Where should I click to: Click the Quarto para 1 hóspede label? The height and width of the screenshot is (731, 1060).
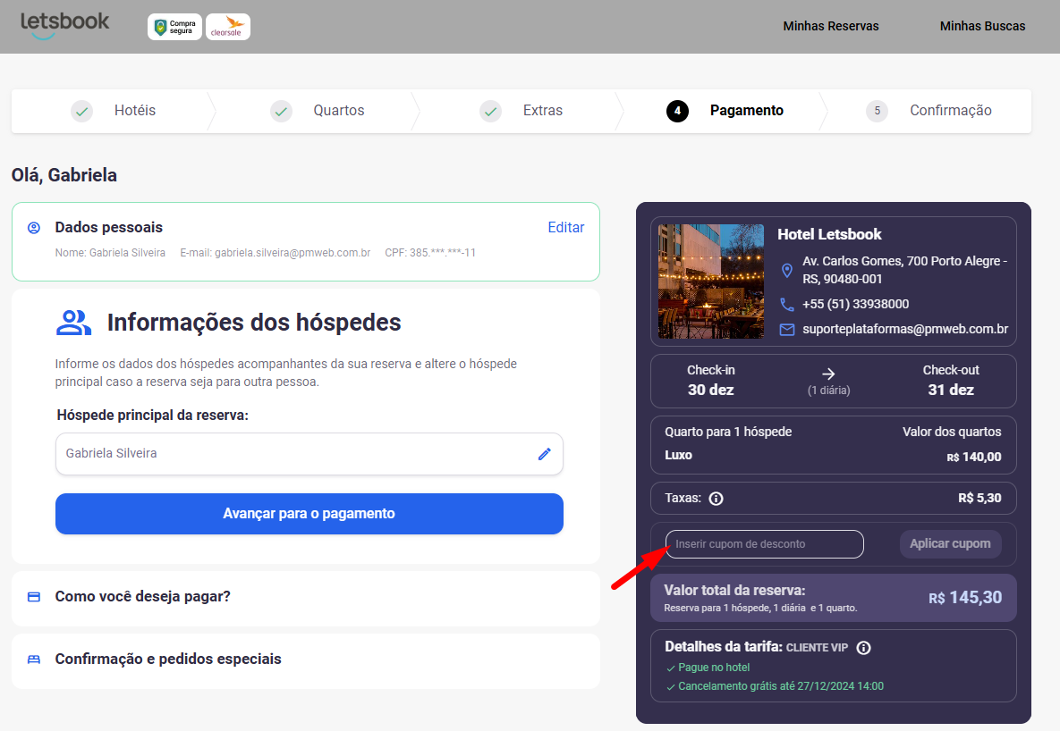(x=728, y=433)
